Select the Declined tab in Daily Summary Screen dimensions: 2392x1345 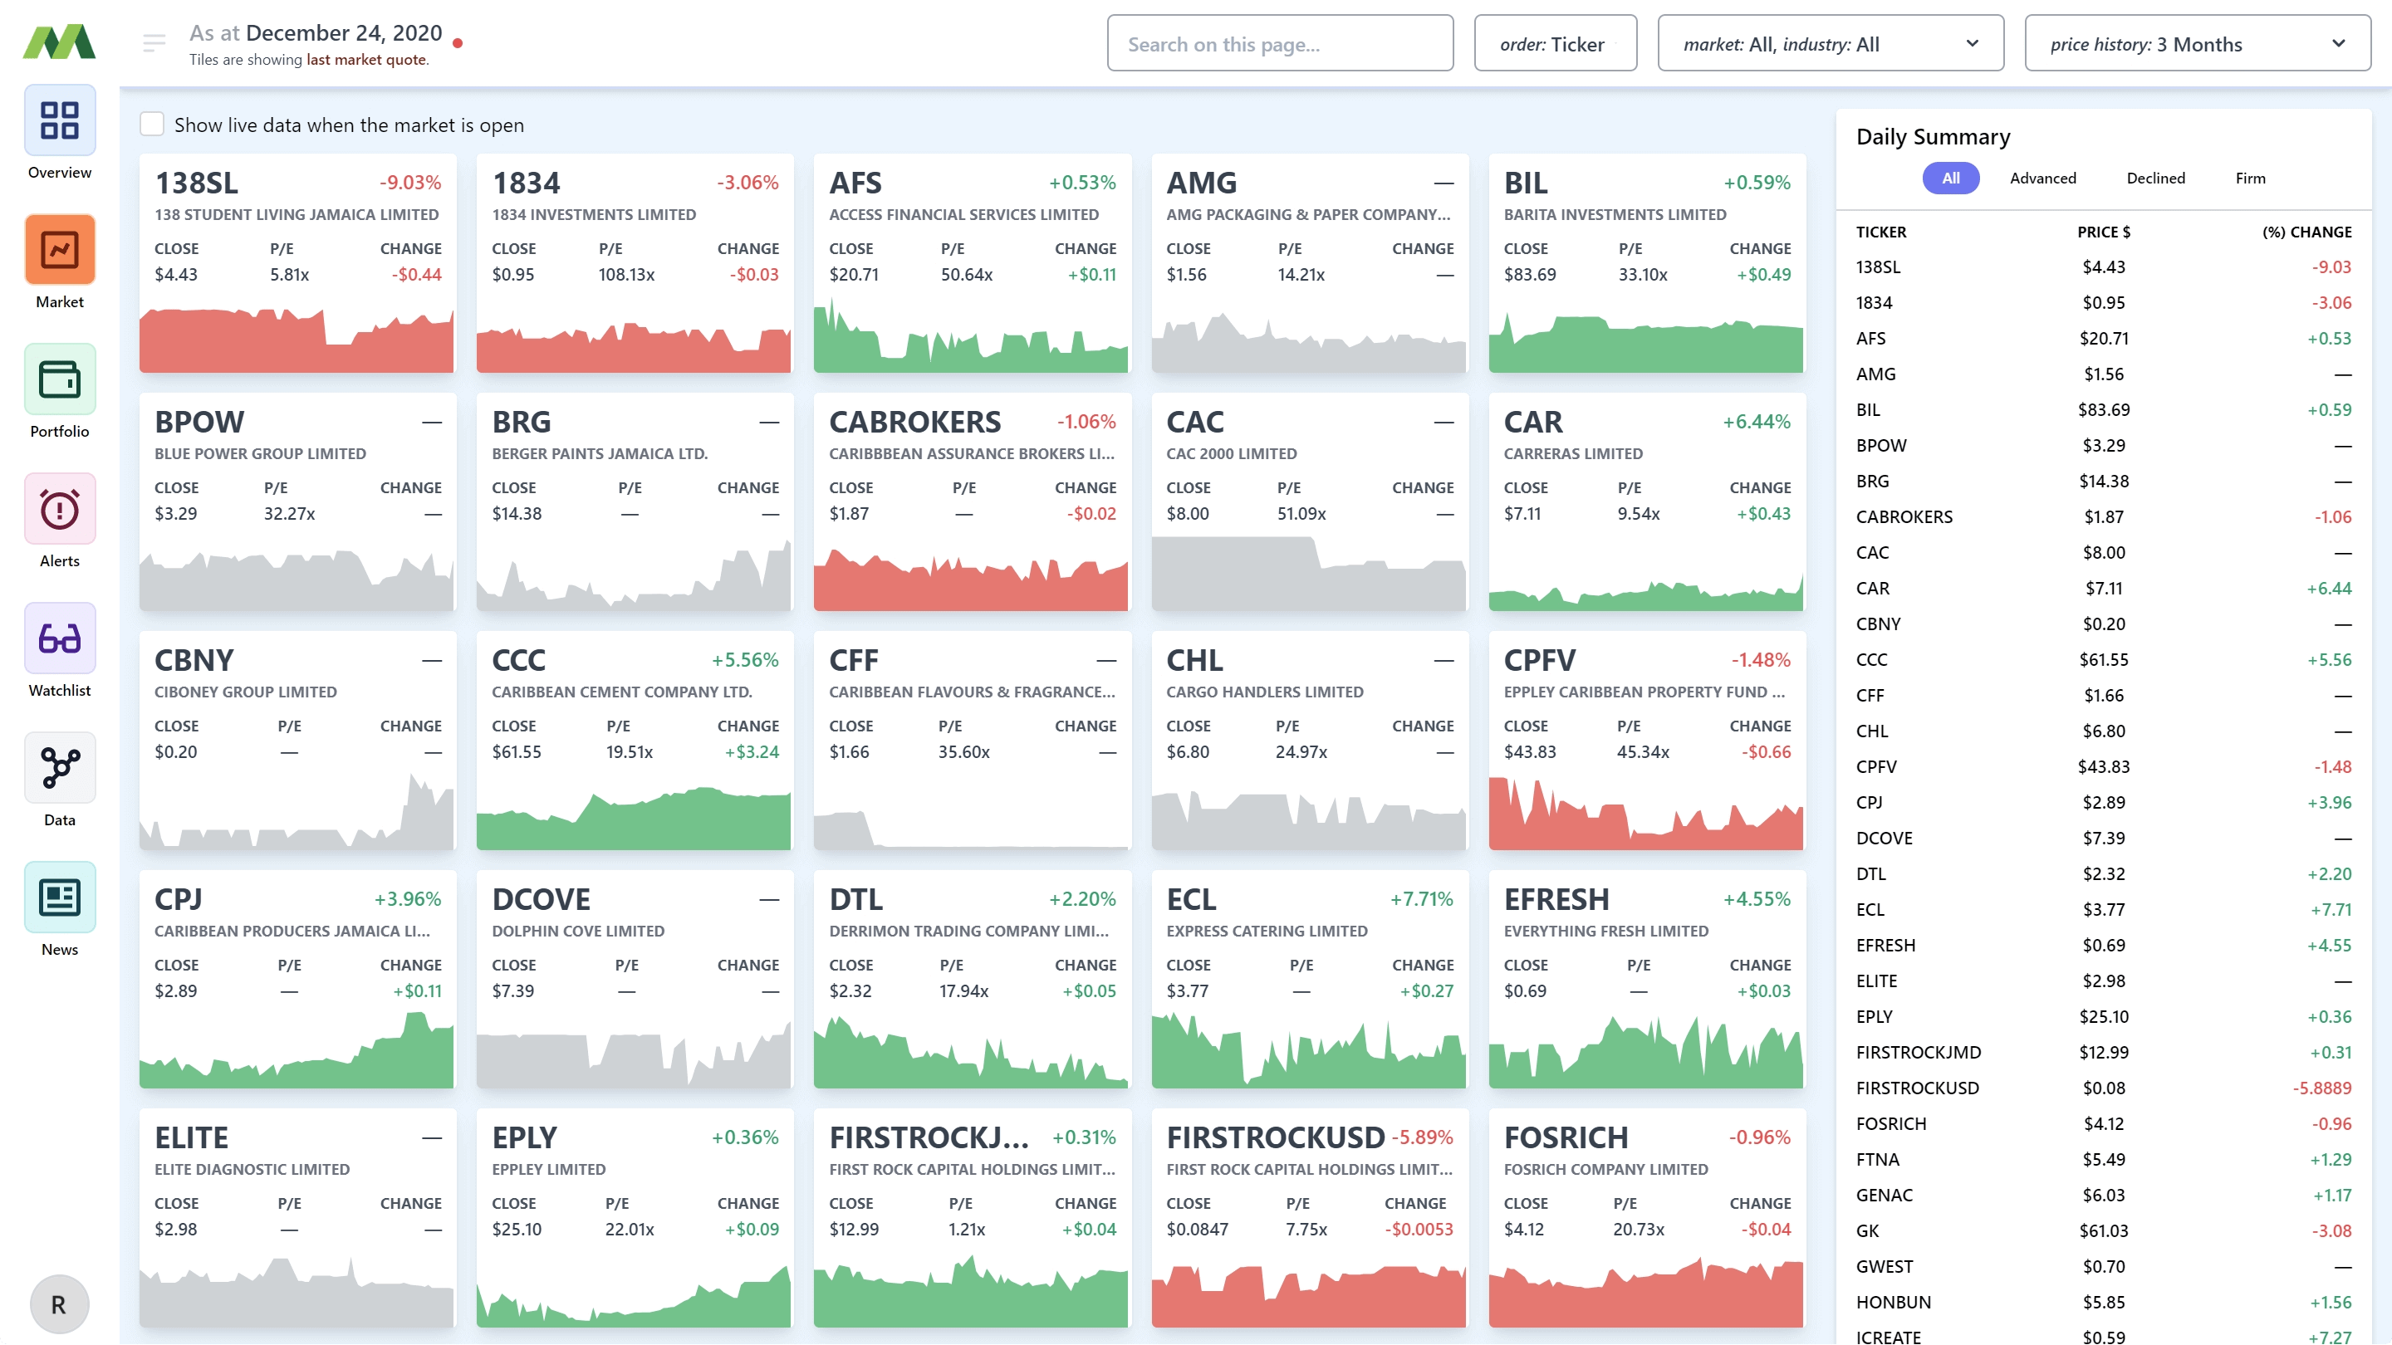tap(2156, 179)
